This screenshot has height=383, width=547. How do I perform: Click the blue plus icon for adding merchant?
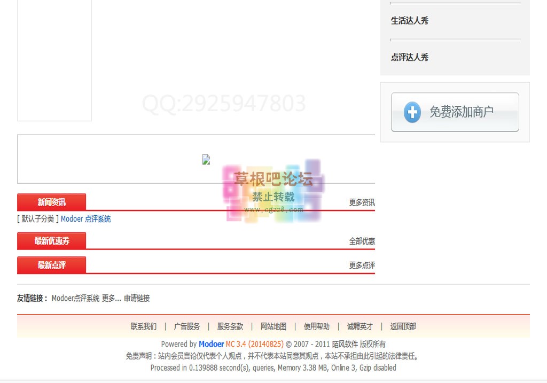tap(412, 112)
